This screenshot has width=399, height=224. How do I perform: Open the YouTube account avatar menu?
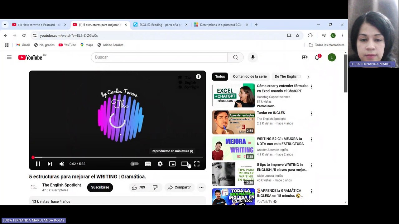(332, 57)
